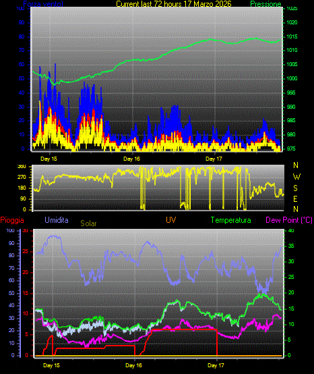The image size is (314, 374).
Task: Click the magenta 'Dew Point (°C)' label
Action: click(x=289, y=220)
